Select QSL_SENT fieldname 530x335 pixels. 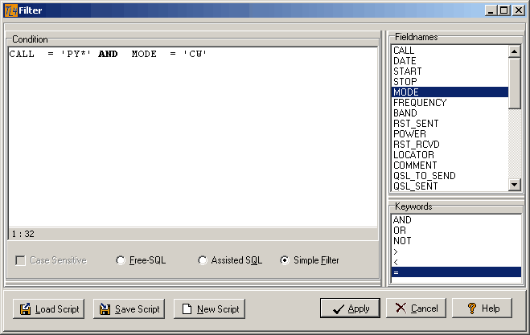(450, 186)
